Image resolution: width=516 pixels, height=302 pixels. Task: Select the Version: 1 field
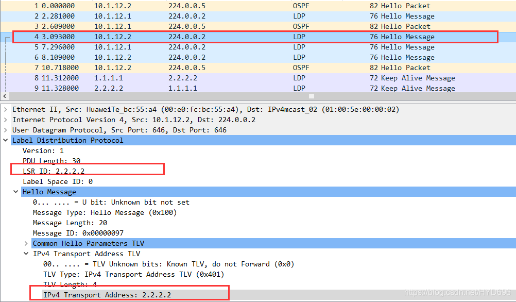(43, 150)
